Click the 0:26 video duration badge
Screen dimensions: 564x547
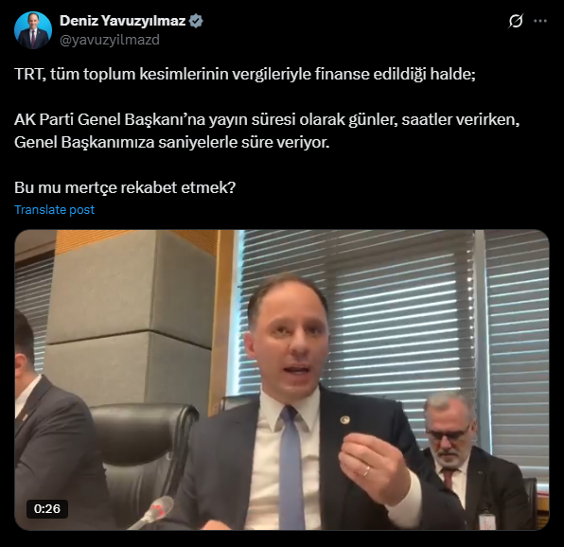coord(47,508)
